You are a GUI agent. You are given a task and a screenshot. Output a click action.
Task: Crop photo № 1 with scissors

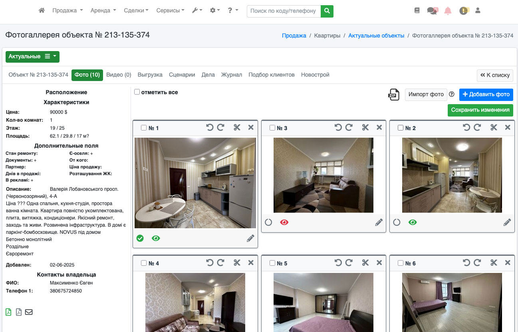[237, 127]
